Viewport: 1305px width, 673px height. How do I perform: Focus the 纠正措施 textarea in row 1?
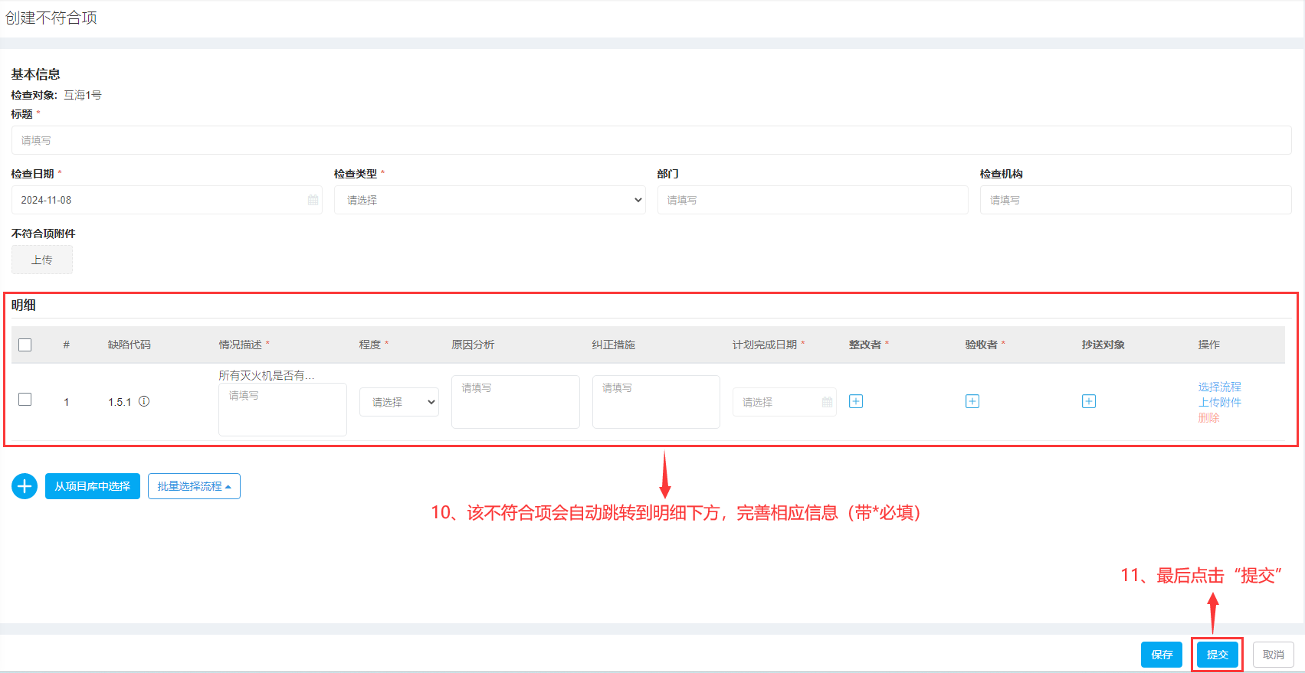click(656, 402)
